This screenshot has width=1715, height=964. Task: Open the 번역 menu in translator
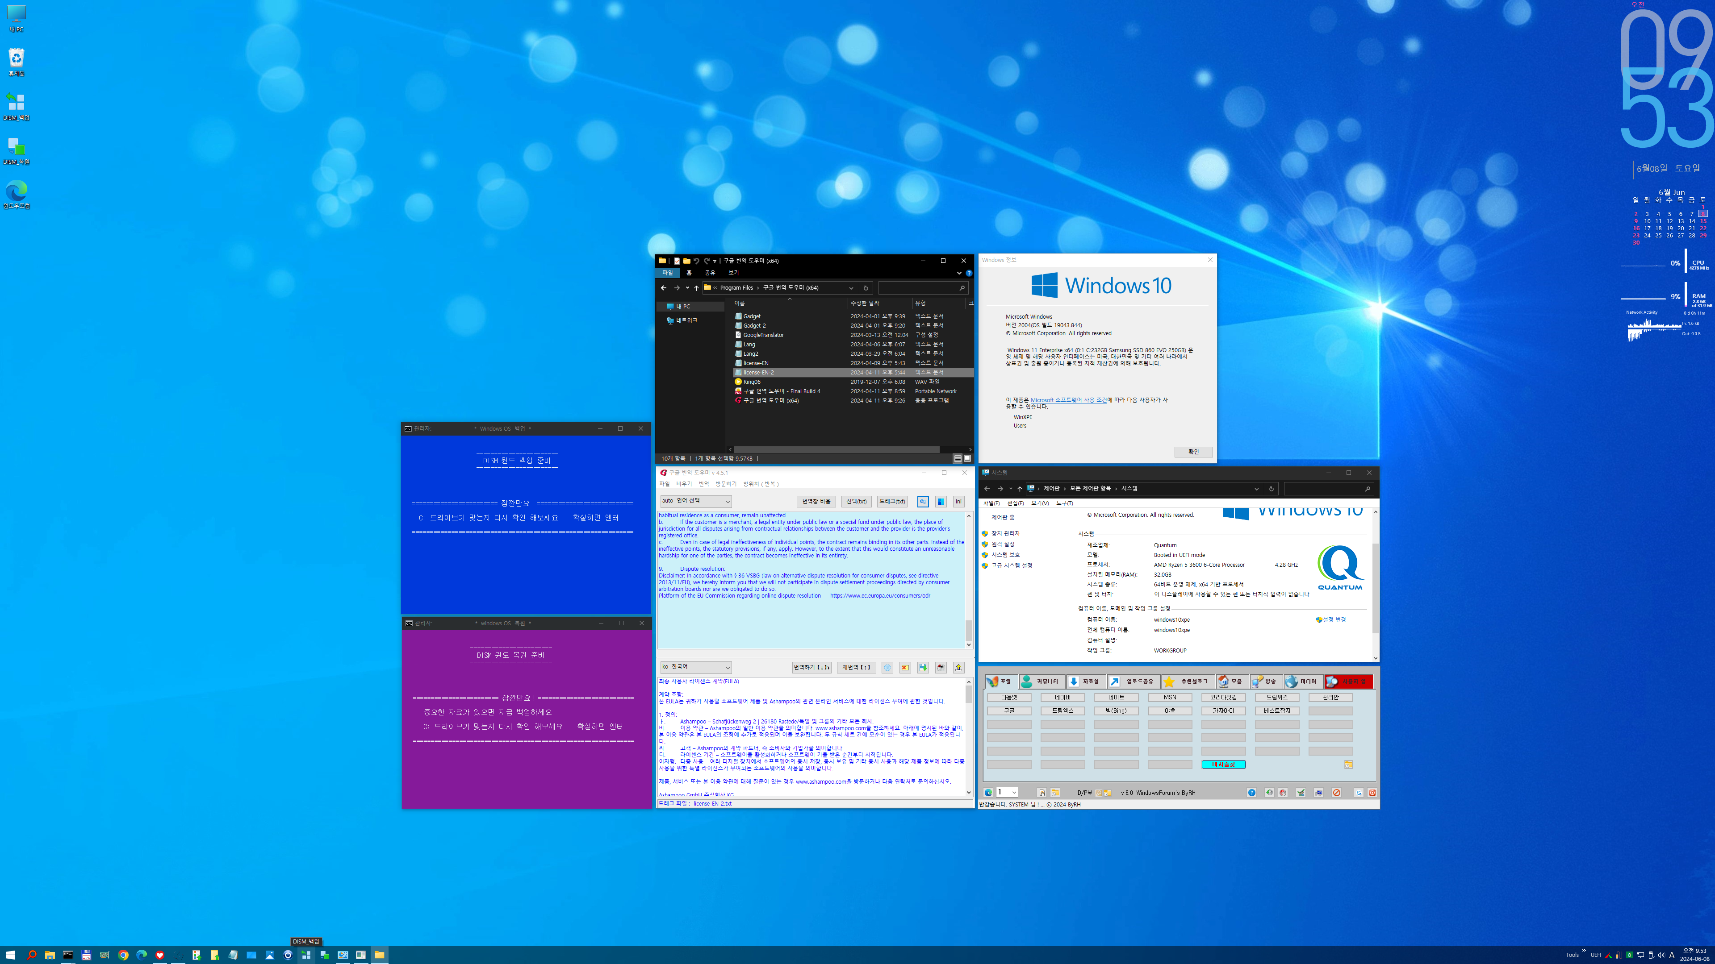704,484
